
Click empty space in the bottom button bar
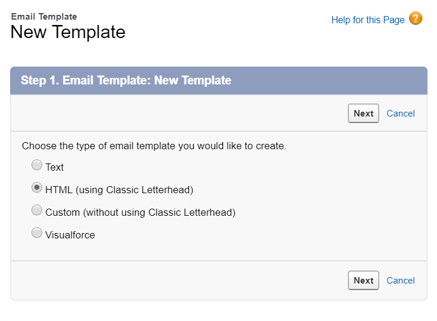pos(178,281)
